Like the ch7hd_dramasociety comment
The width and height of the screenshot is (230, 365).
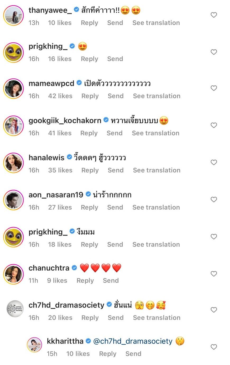point(214,310)
